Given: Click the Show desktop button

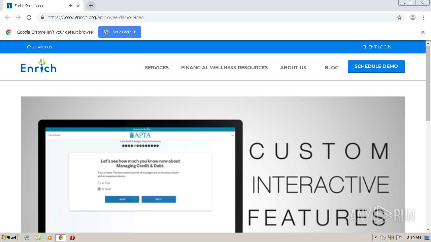Looking at the screenshot, I should 427,238.
